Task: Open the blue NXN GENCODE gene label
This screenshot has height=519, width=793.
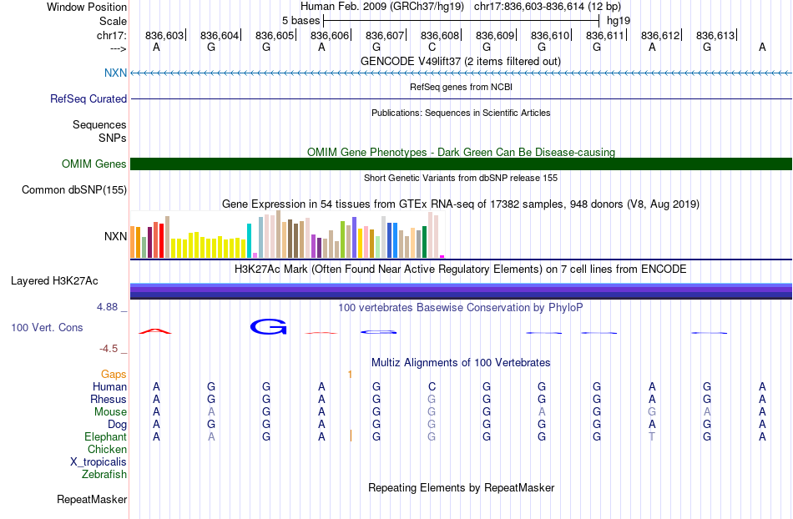Action: 115,73
